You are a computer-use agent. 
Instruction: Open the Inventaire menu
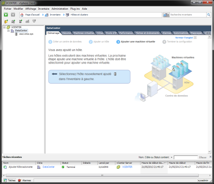44,9
